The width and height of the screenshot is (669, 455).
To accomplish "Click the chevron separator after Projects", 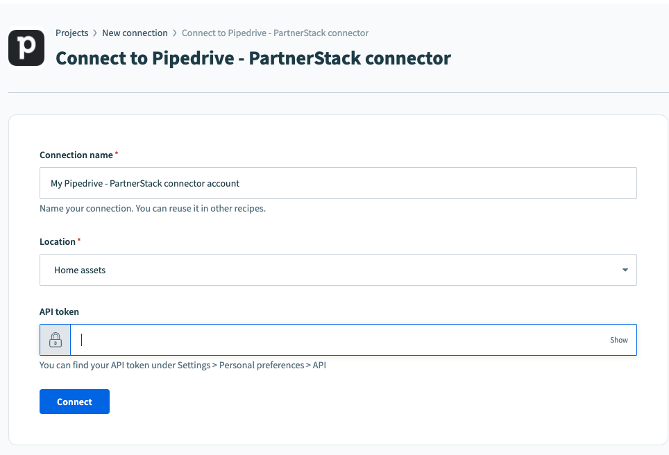I will (95, 33).
